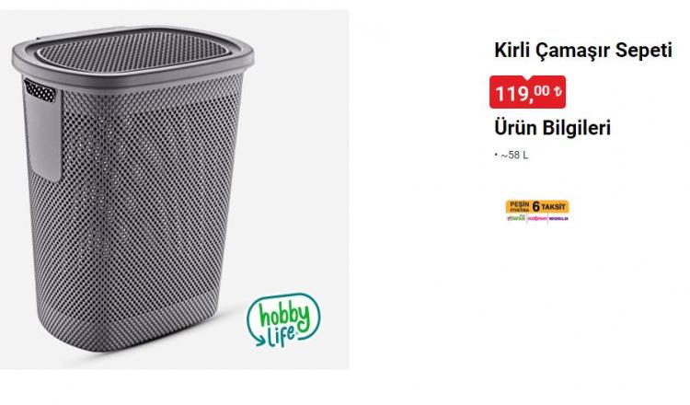Click the side handle cutout of the basket
The height and width of the screenshot is (405, 690).
(x=40, y=91)
